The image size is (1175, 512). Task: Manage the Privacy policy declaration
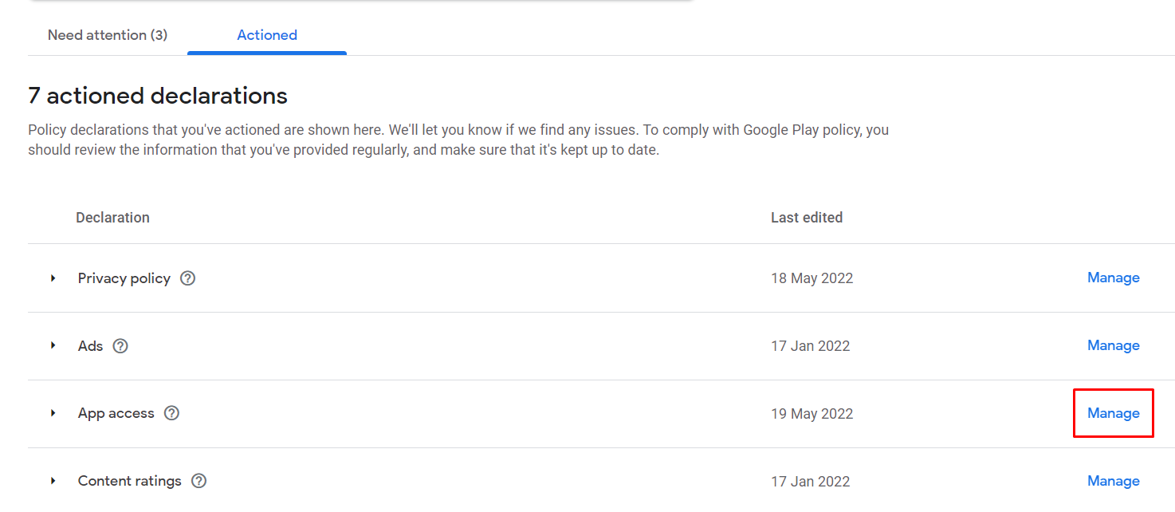pos(1114,278)
